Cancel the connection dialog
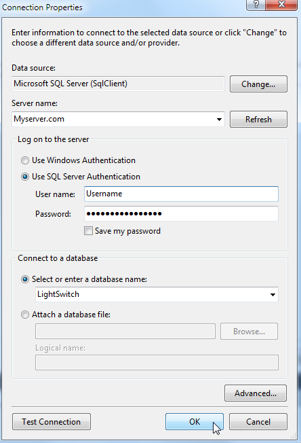 click(x=258, y=421)
